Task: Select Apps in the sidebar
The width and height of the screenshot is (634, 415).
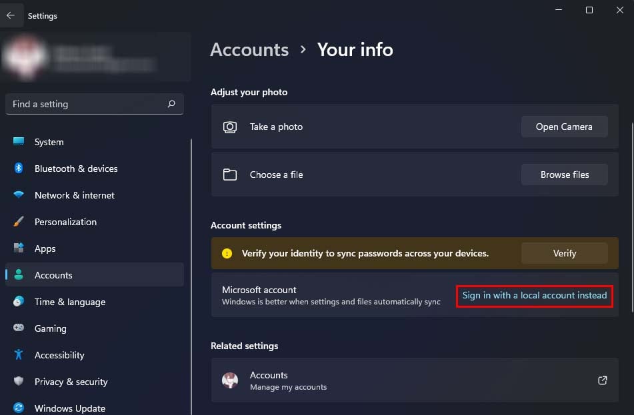Action: pos(95,248)
